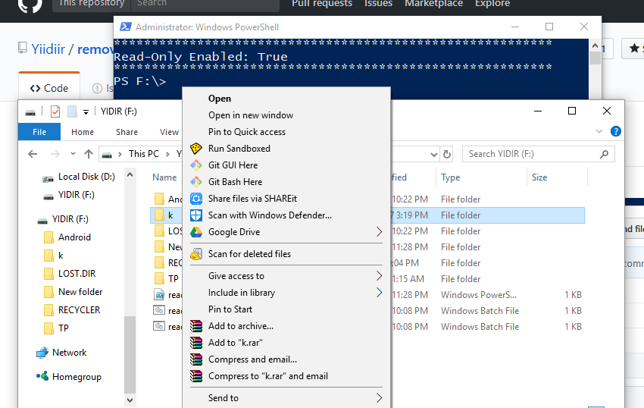Click Run Sandboxed icon in context menu
This screenshot has height=408, width=644.
point(196,149)
